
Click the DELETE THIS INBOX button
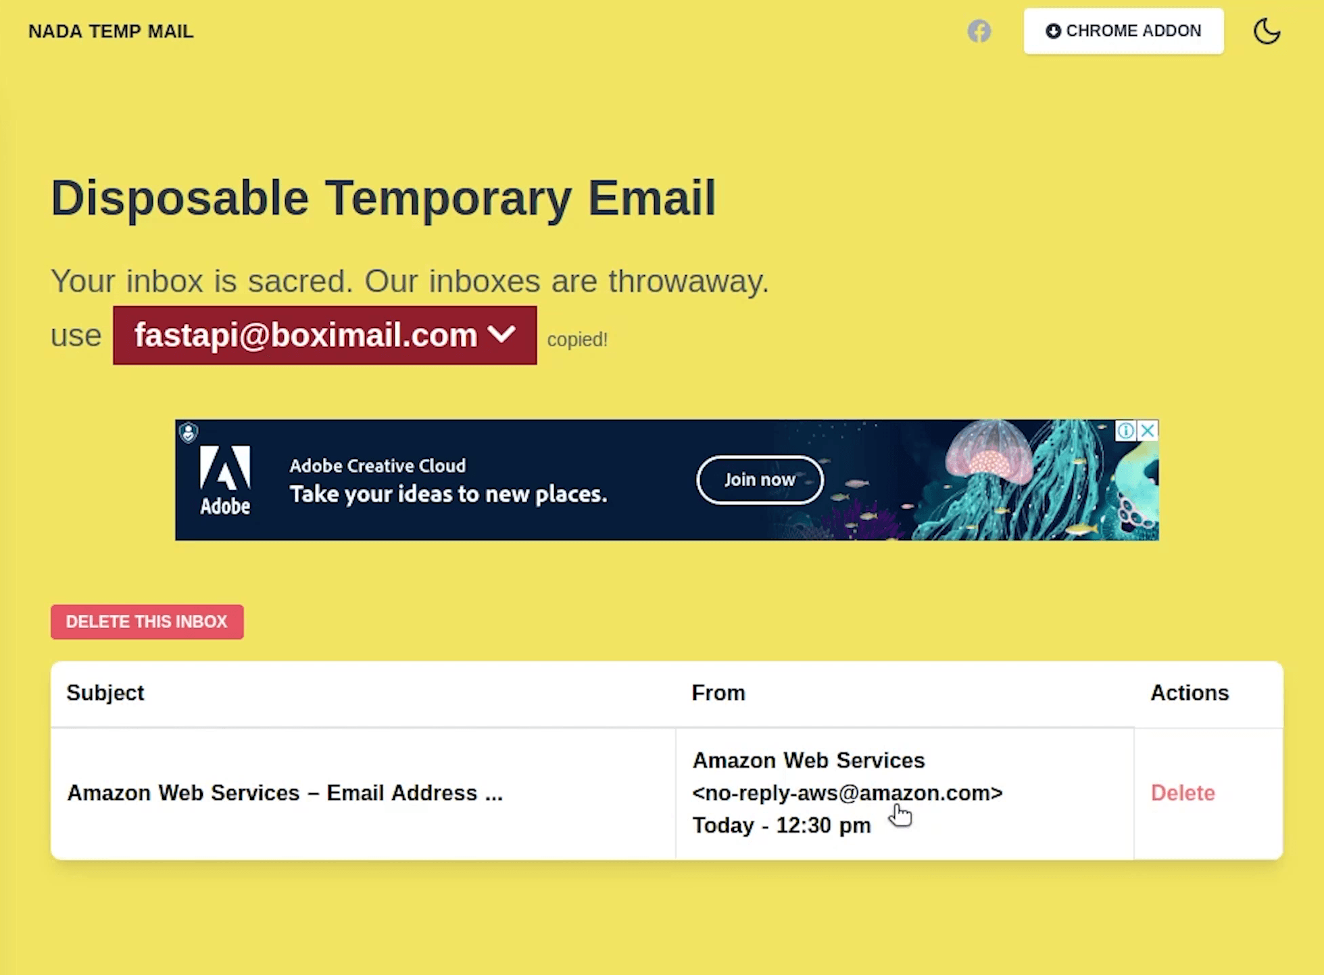coord(147,621)
